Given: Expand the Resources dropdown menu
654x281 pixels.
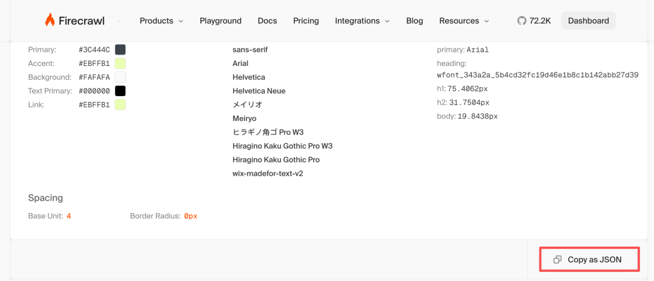Looking at the screenshot, I should pos(464,21).
